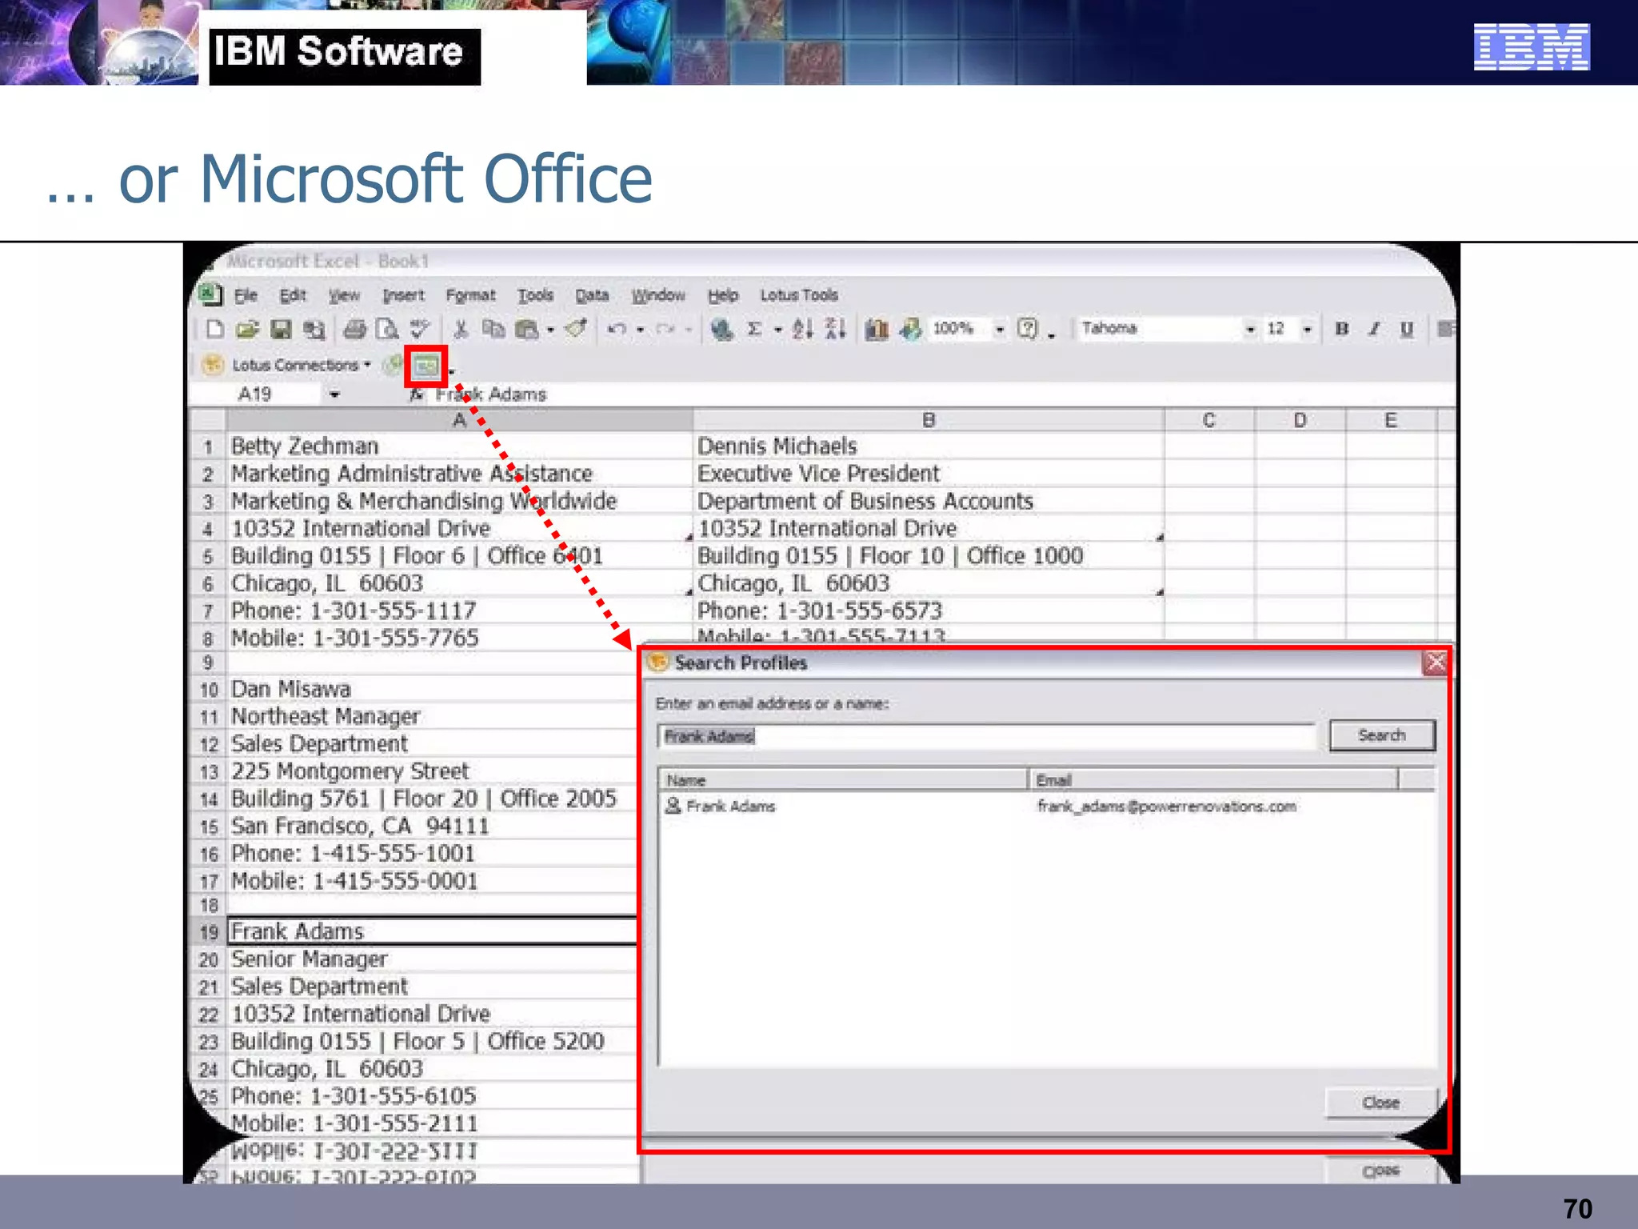Select column C header
The width and height of the screenshot is (1638, 1229).
1209,420
